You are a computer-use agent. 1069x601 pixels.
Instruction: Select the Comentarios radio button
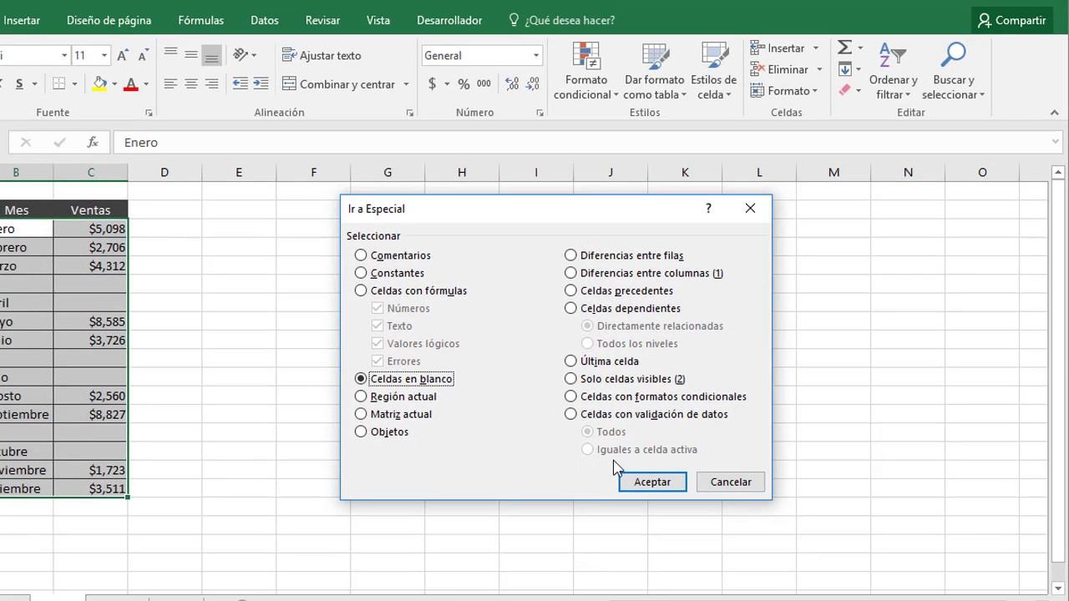pyautogui.click(x=360, y=255)
